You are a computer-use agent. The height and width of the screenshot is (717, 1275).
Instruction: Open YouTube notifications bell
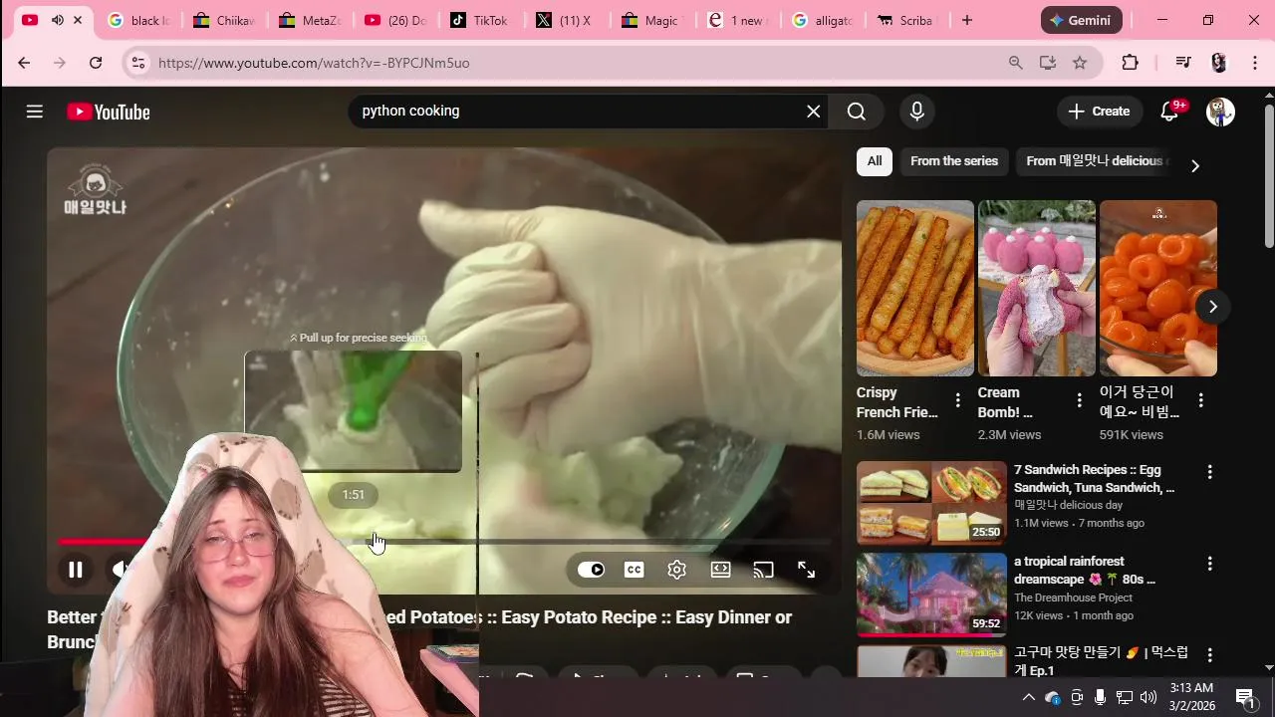point(1170,112)
